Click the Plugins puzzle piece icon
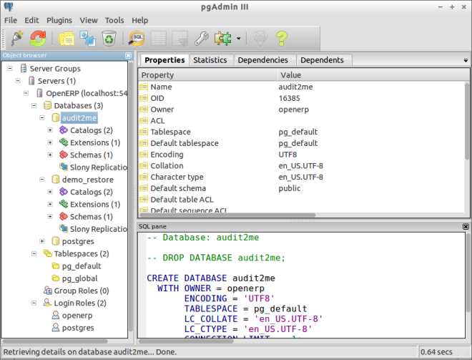 223,38
